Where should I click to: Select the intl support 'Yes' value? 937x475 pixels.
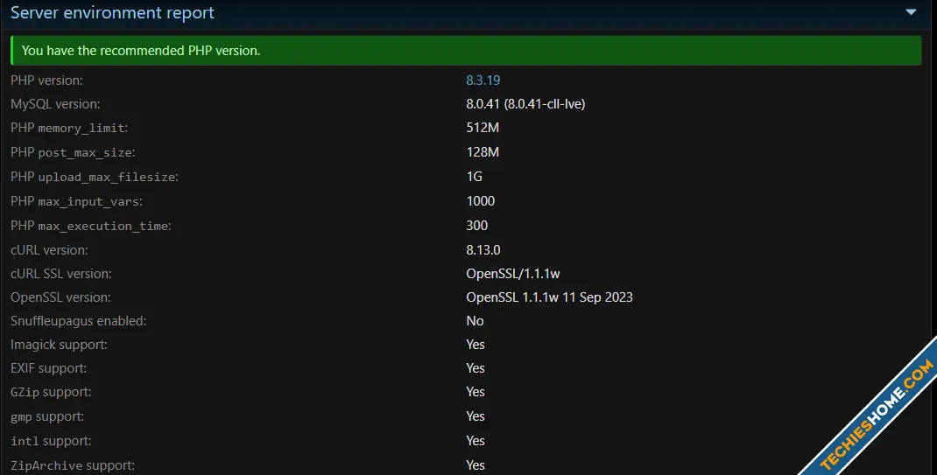tap(476, 441)
